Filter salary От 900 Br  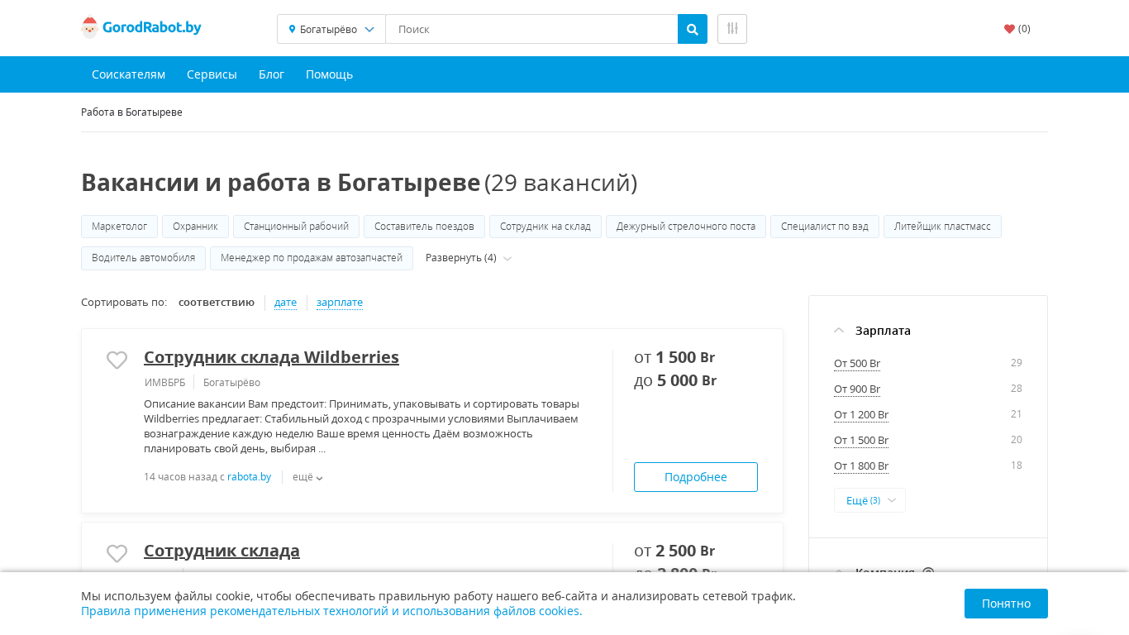pyautogui.click(x=857, y=389)
